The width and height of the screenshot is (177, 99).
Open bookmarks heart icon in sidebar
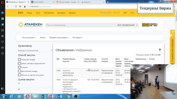[2, 42]
